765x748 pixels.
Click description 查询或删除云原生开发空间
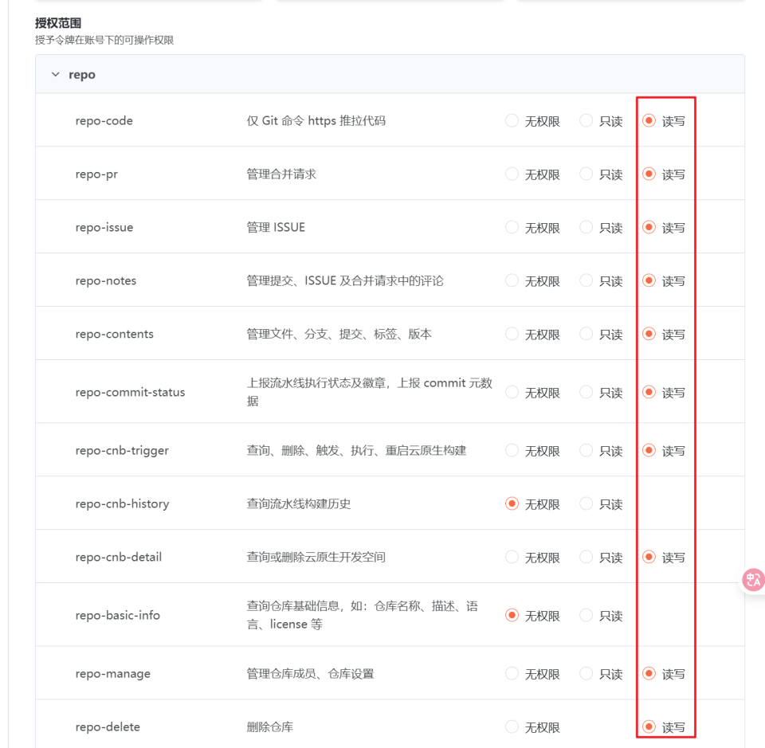coord(316,557)
